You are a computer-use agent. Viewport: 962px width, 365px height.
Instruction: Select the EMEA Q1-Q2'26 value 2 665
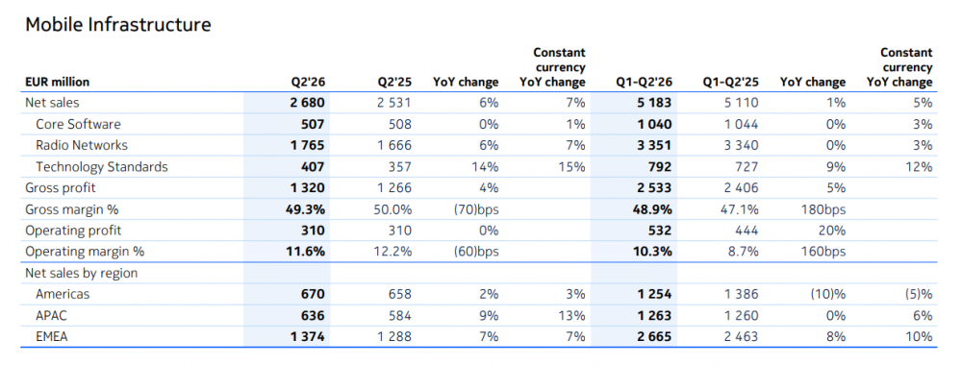coord(654,337)
